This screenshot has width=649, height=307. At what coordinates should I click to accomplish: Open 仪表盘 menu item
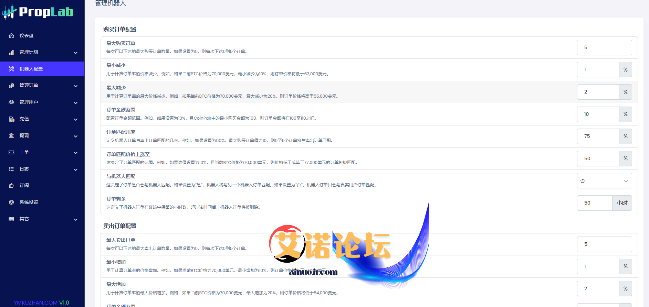[42, 35]
